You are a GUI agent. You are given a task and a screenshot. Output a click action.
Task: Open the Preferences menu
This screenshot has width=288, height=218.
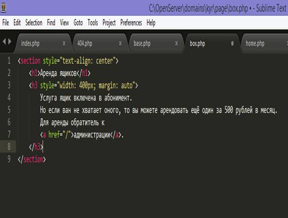131,23
